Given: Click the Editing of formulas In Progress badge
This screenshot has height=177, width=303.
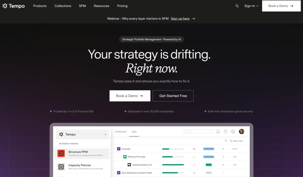Looking at the screenshot, I should pos(209,157).
